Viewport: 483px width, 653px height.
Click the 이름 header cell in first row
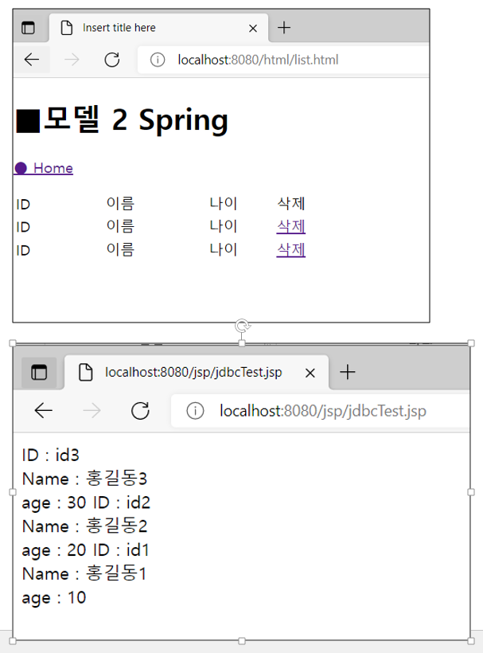[120, 204]
